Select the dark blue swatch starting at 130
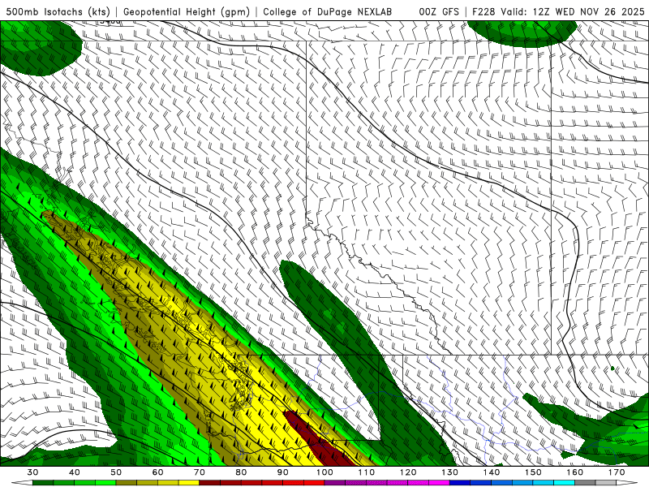Image resolution: width=649 pixels, height=487 pixels. [460, 483]
